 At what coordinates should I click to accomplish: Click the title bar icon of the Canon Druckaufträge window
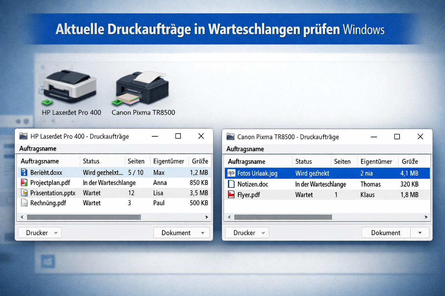pyautogui.click(x=230, y=137)
